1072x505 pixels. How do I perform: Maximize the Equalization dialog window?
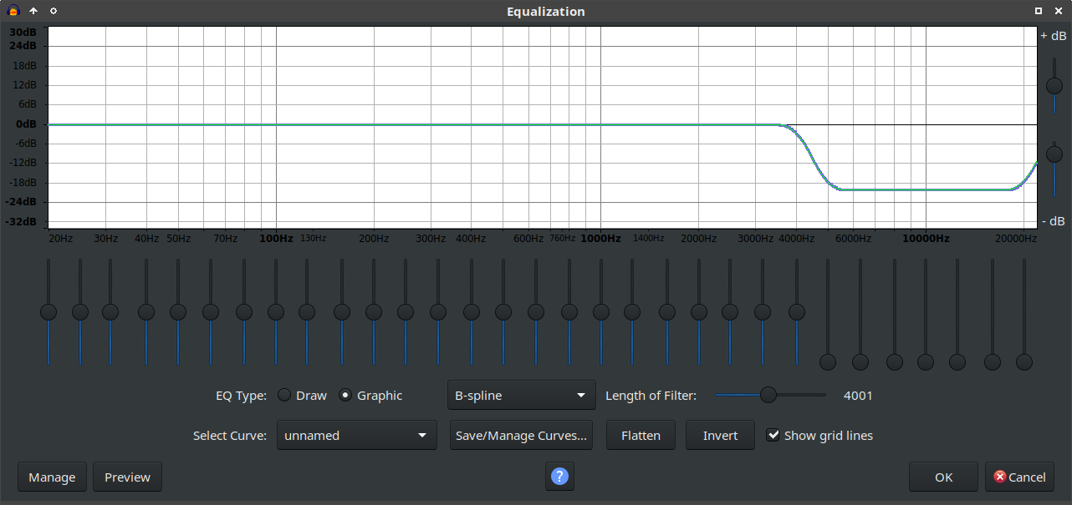point(1039,11)
